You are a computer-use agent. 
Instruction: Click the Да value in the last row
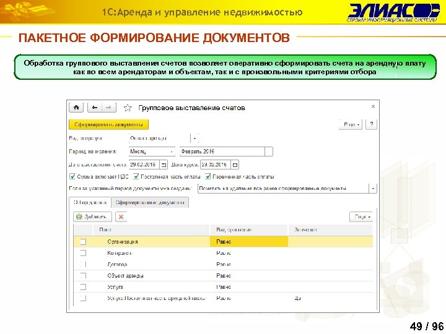coord(298,298)
